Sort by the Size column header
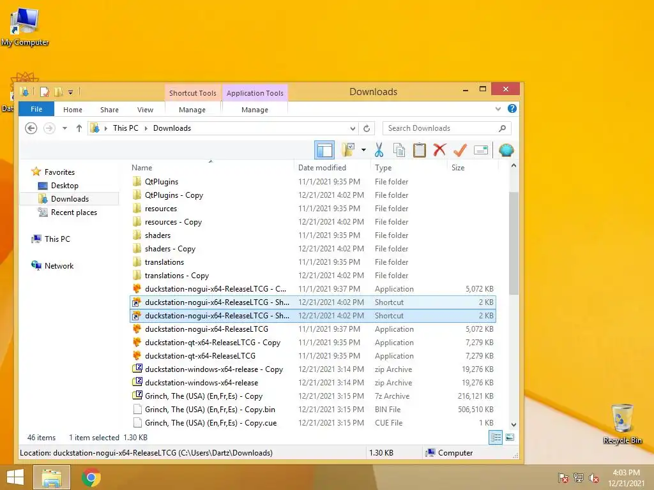 coord(458,168)
